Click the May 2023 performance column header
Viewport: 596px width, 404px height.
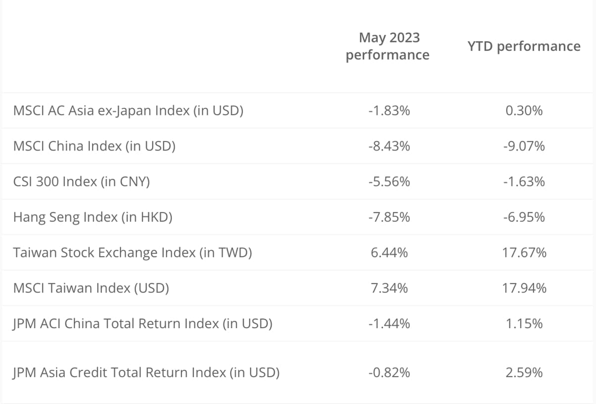pos(389,46)
